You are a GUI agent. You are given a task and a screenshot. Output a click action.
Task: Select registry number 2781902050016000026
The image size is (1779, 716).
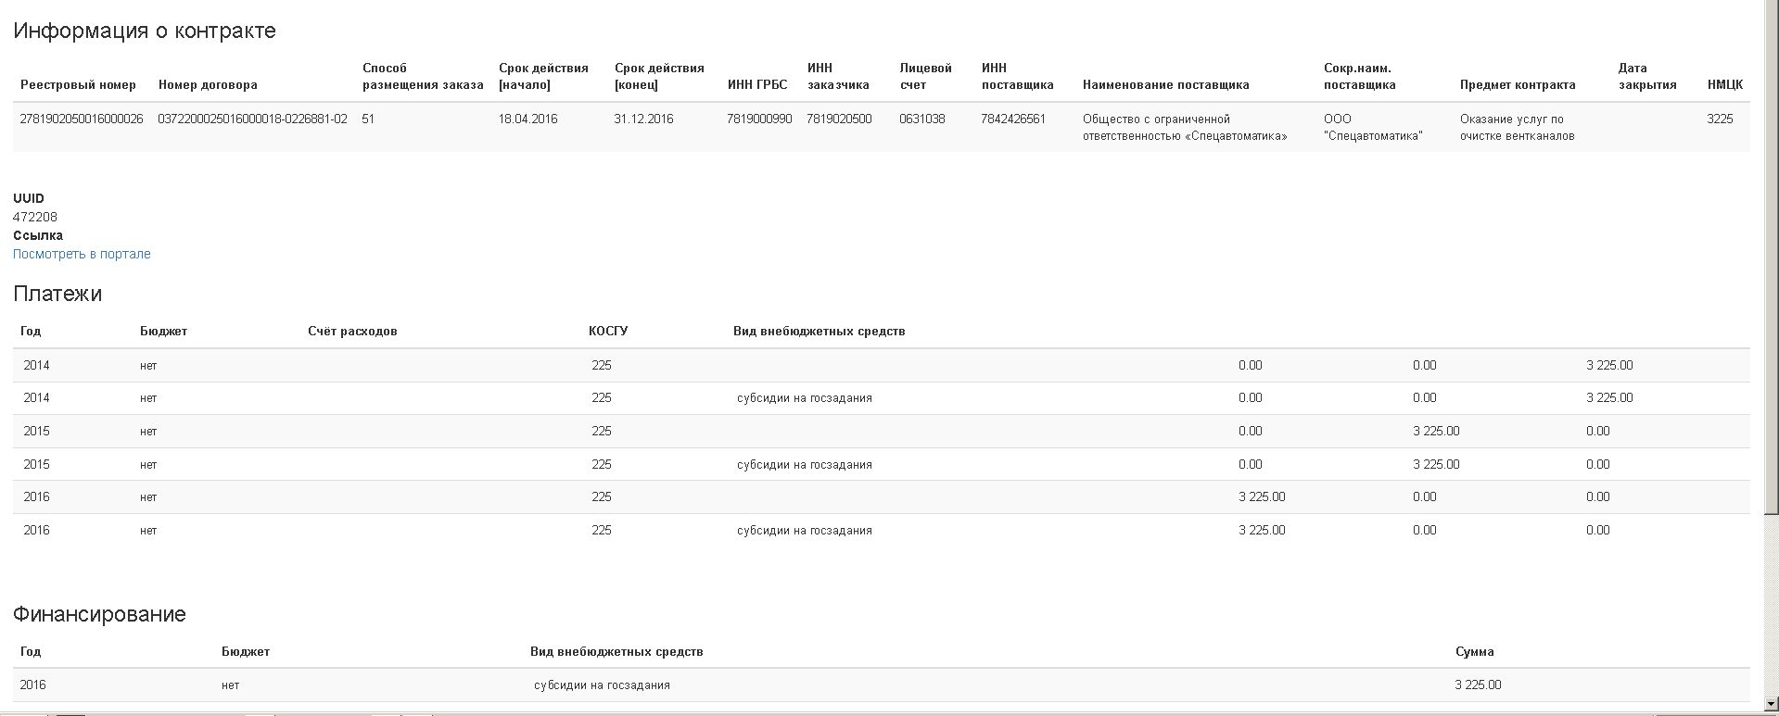(82, 119)
